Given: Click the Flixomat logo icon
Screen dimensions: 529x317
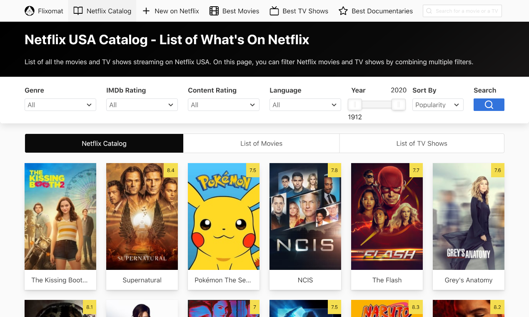Looking at the screenshot, I should coord(29,10).
